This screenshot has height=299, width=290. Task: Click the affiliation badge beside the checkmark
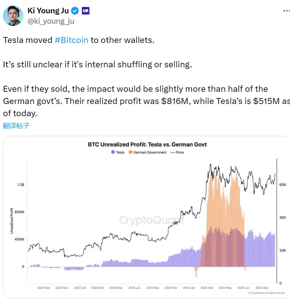point(85,10)
